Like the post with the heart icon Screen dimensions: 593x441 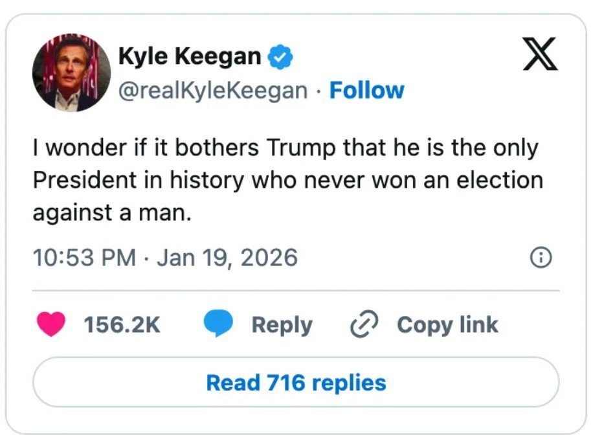(x=50, y=324)
